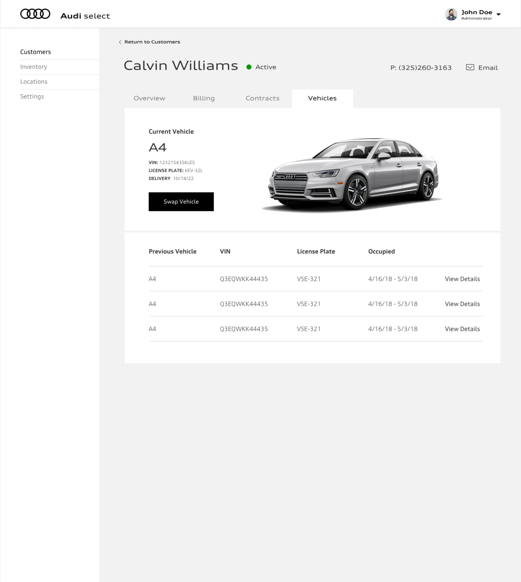This screenshot has height=582, width=521.
Task: Select the Overview tab
Action: [150, 98]
